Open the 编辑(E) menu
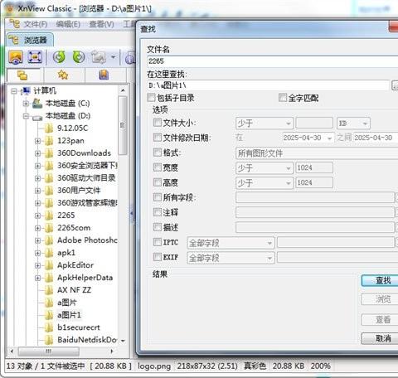This screenshot has width=398, height=378. pyautogui.click(x=68, y=24)
